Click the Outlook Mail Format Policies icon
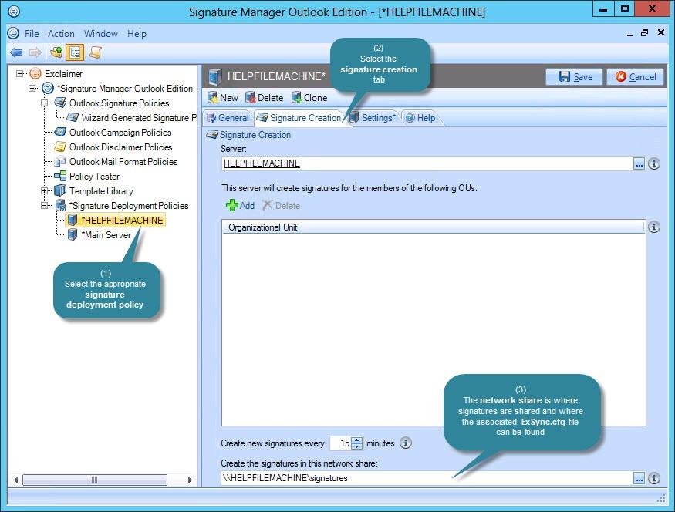Image resolution: width=675 pixels, height=512 pixels. tap(60, 161)
